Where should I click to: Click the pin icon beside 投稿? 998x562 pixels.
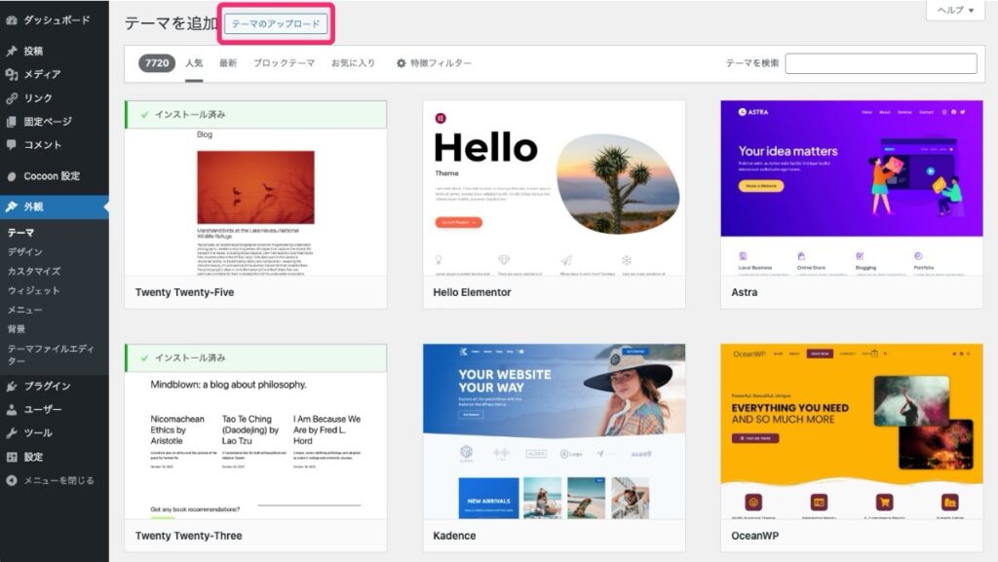coord(12,51)
